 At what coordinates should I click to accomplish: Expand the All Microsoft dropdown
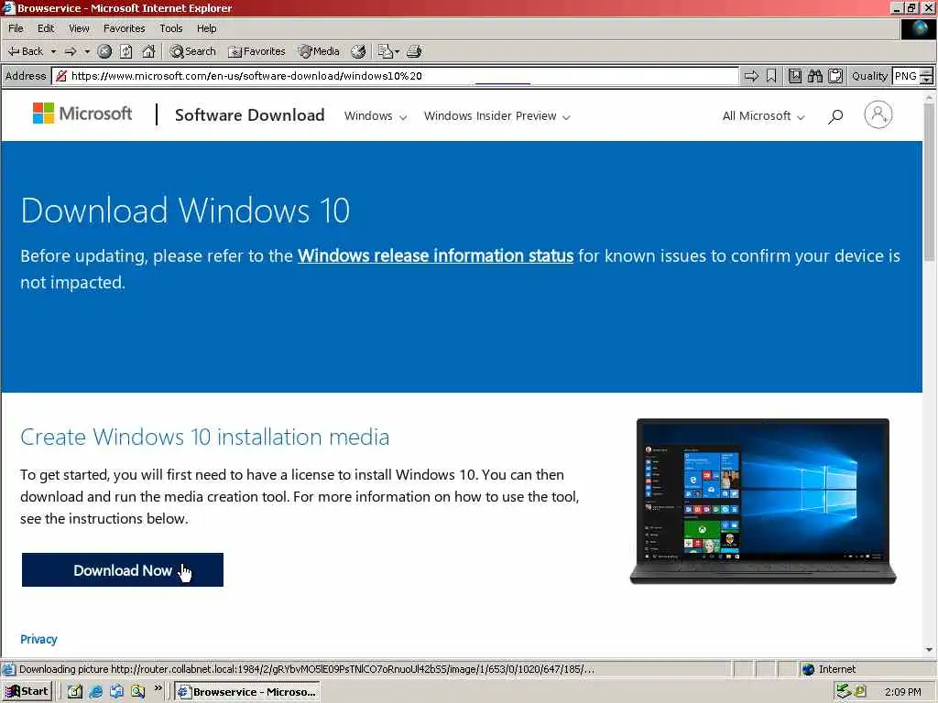[x=763, y=116]
